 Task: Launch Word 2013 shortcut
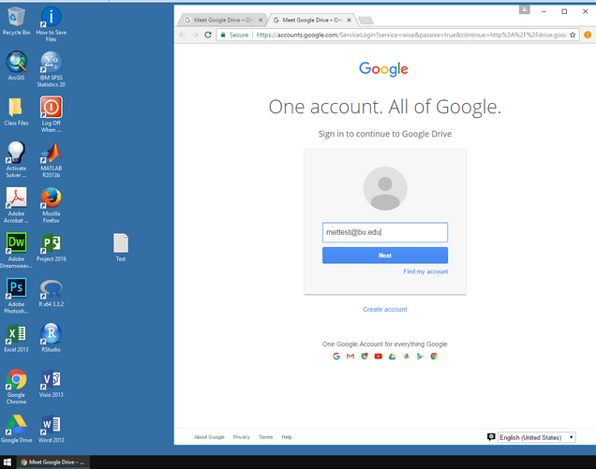click(51, 429)
